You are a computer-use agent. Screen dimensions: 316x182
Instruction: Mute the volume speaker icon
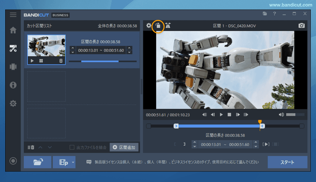tap(281, 114)
